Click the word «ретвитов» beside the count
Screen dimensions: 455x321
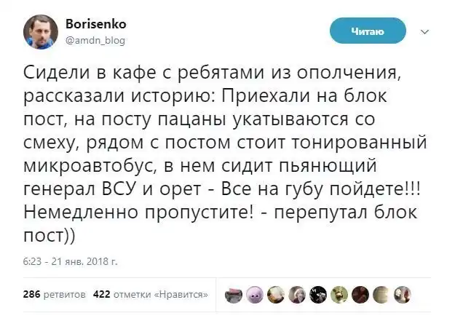click(x=64, y=295)
